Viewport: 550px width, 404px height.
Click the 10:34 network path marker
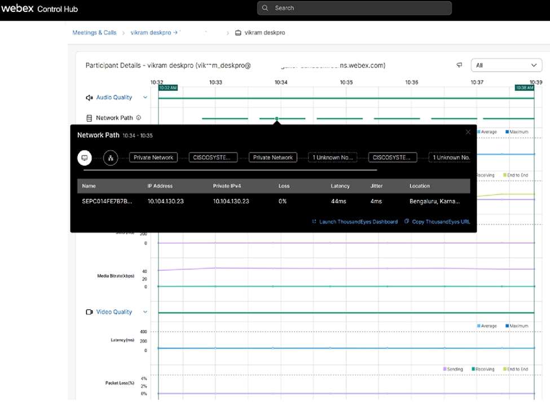276,118
